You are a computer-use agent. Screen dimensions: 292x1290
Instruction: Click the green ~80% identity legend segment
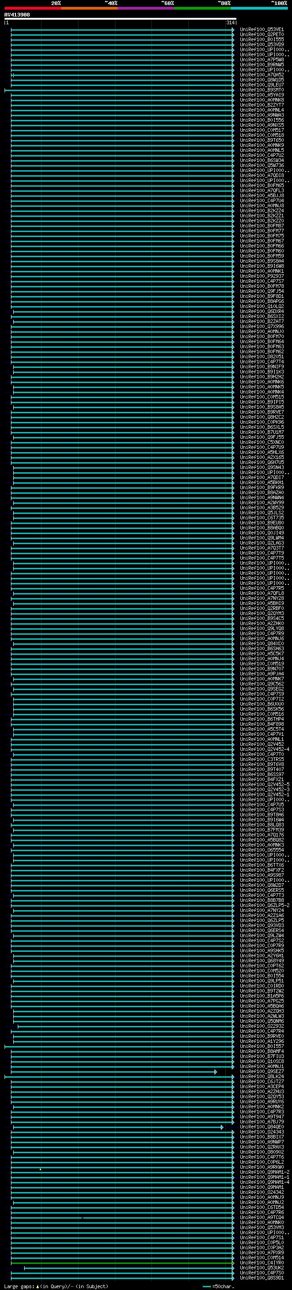[203, 8]
